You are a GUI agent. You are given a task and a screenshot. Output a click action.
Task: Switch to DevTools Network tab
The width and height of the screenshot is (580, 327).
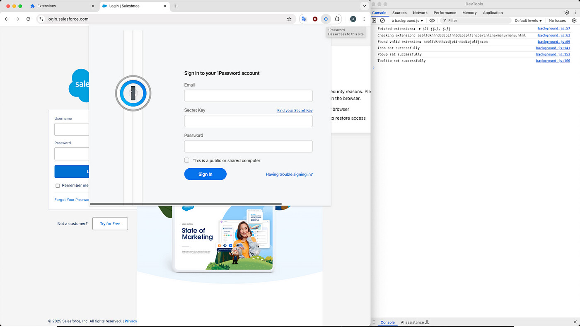[x=420, y=13]
